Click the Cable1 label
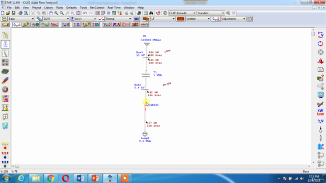Screen dimensions: 326x183 [154, 105]
